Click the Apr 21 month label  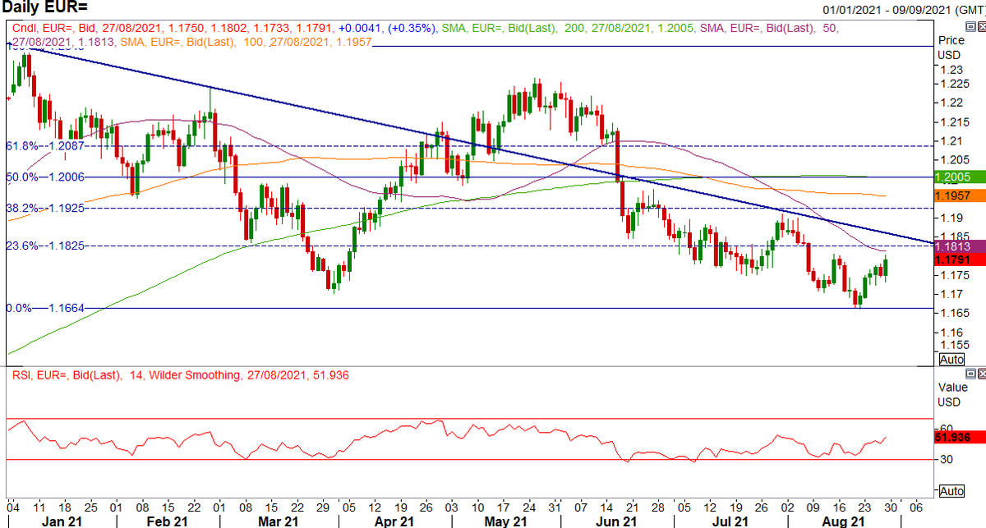393,521
